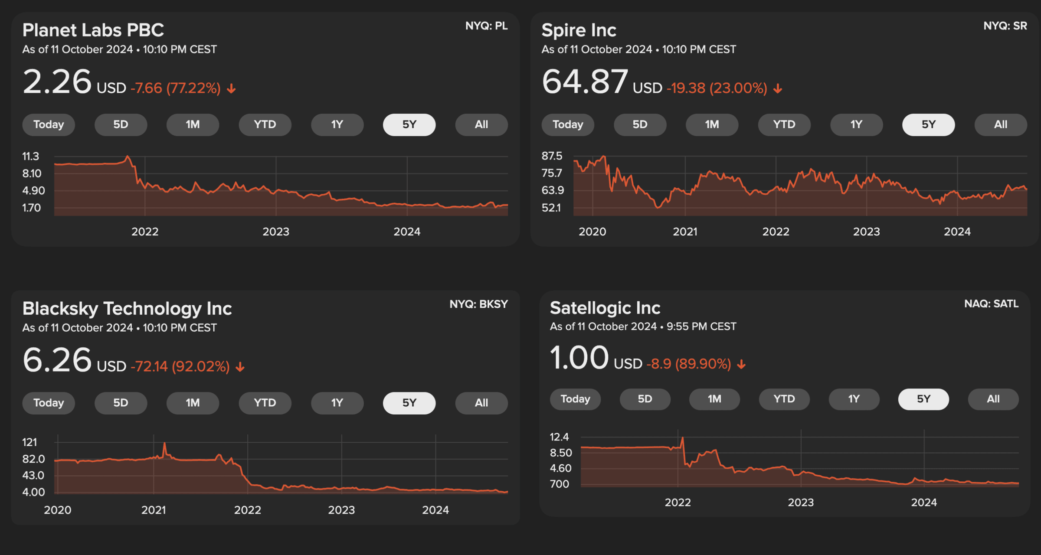
Task: Choose 5Y range on Blacksky card
Action: coord(409,403)
